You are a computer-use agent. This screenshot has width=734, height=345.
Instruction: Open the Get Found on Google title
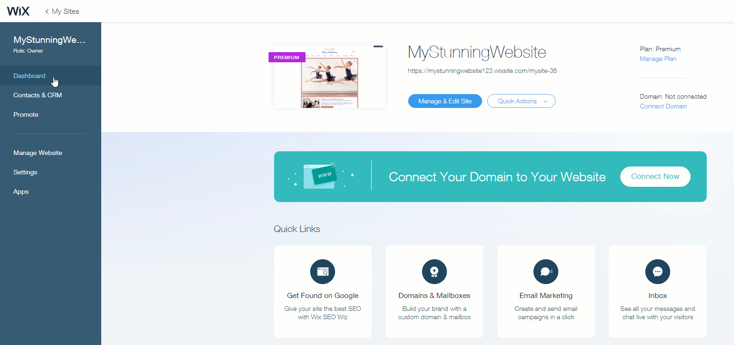[x=323, y=296]
